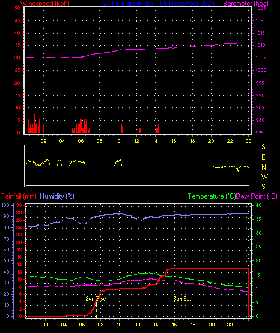Click the 50 humidity axis value
Viewport: 280px width, 333px height.
click(7, 260)
